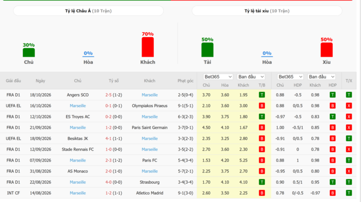Open Marseille link in Olympiakos Piraeus row
The height and width of the screenshot is (202, 361).
point(78,106)
